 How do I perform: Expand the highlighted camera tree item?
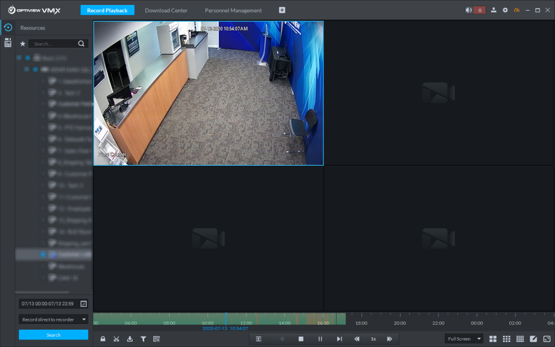pos(43,254)
